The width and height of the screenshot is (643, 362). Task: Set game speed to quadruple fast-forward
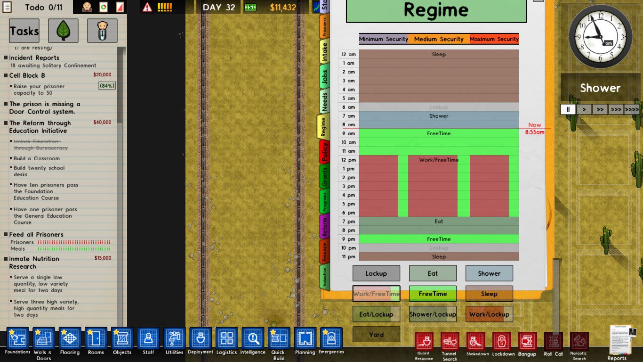[632, 109]
